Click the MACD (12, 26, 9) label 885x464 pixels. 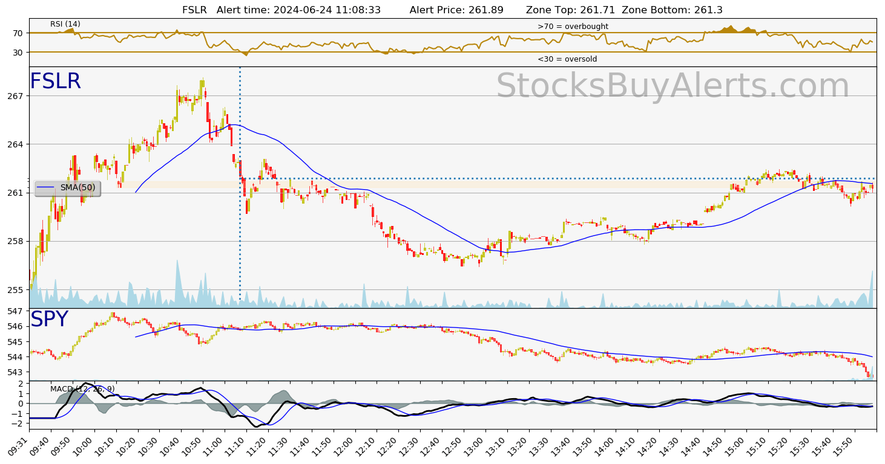[82, 389]
